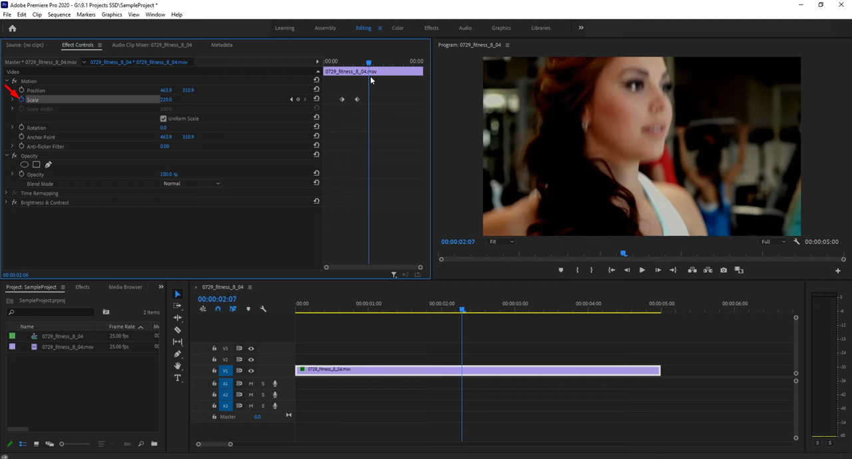Image resolution: width=852 pixels, height=459 pixels.
Task: Reset the Scale parameter
Action: pos(316,99)
